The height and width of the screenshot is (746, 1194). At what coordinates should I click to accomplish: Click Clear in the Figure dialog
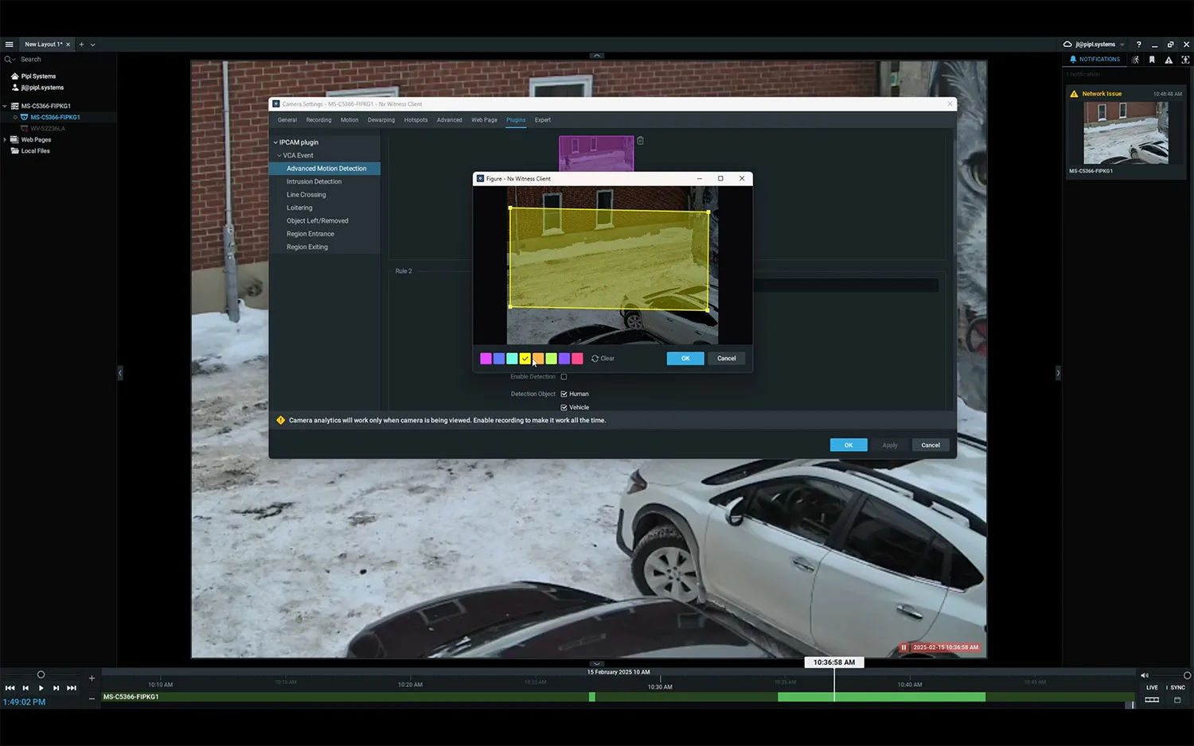[x=603, y=359]
